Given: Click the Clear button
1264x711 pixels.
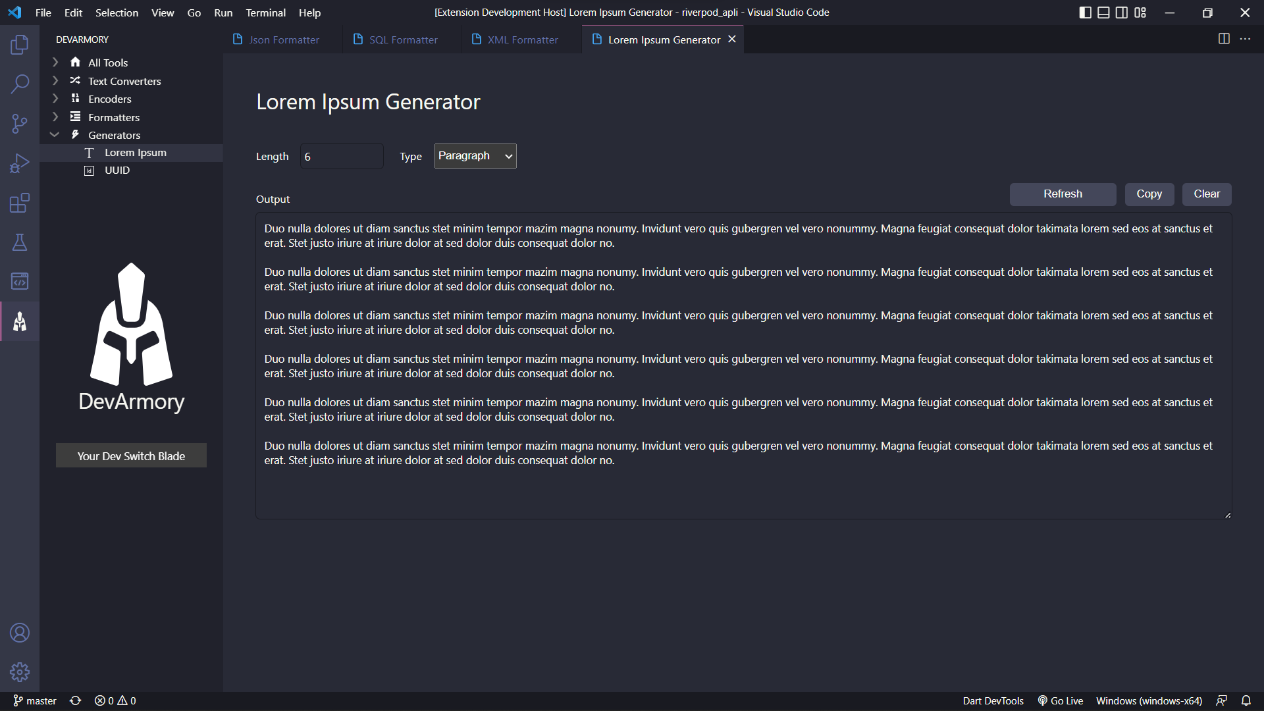Looking at the screenshot, I should (1207, 194).
